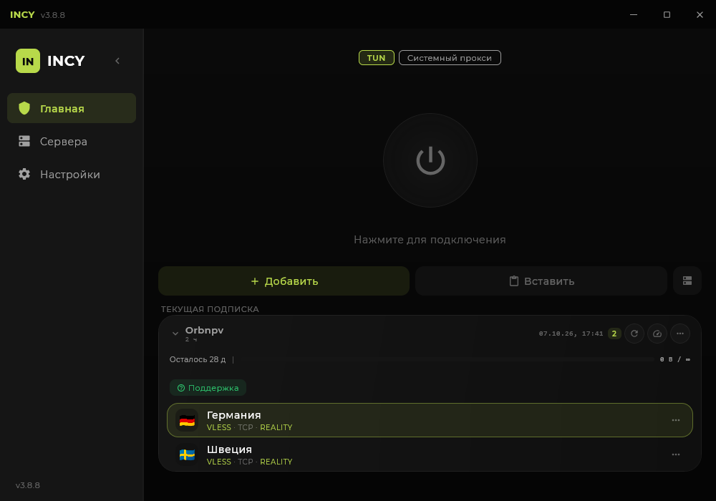Minimize the INCY window
The width and height of the screenshot is (716, 501).
[634, 14]
